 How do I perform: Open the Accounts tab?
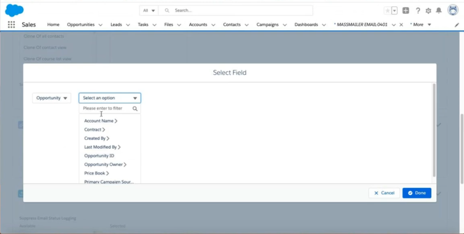click(x=198, y=24)
